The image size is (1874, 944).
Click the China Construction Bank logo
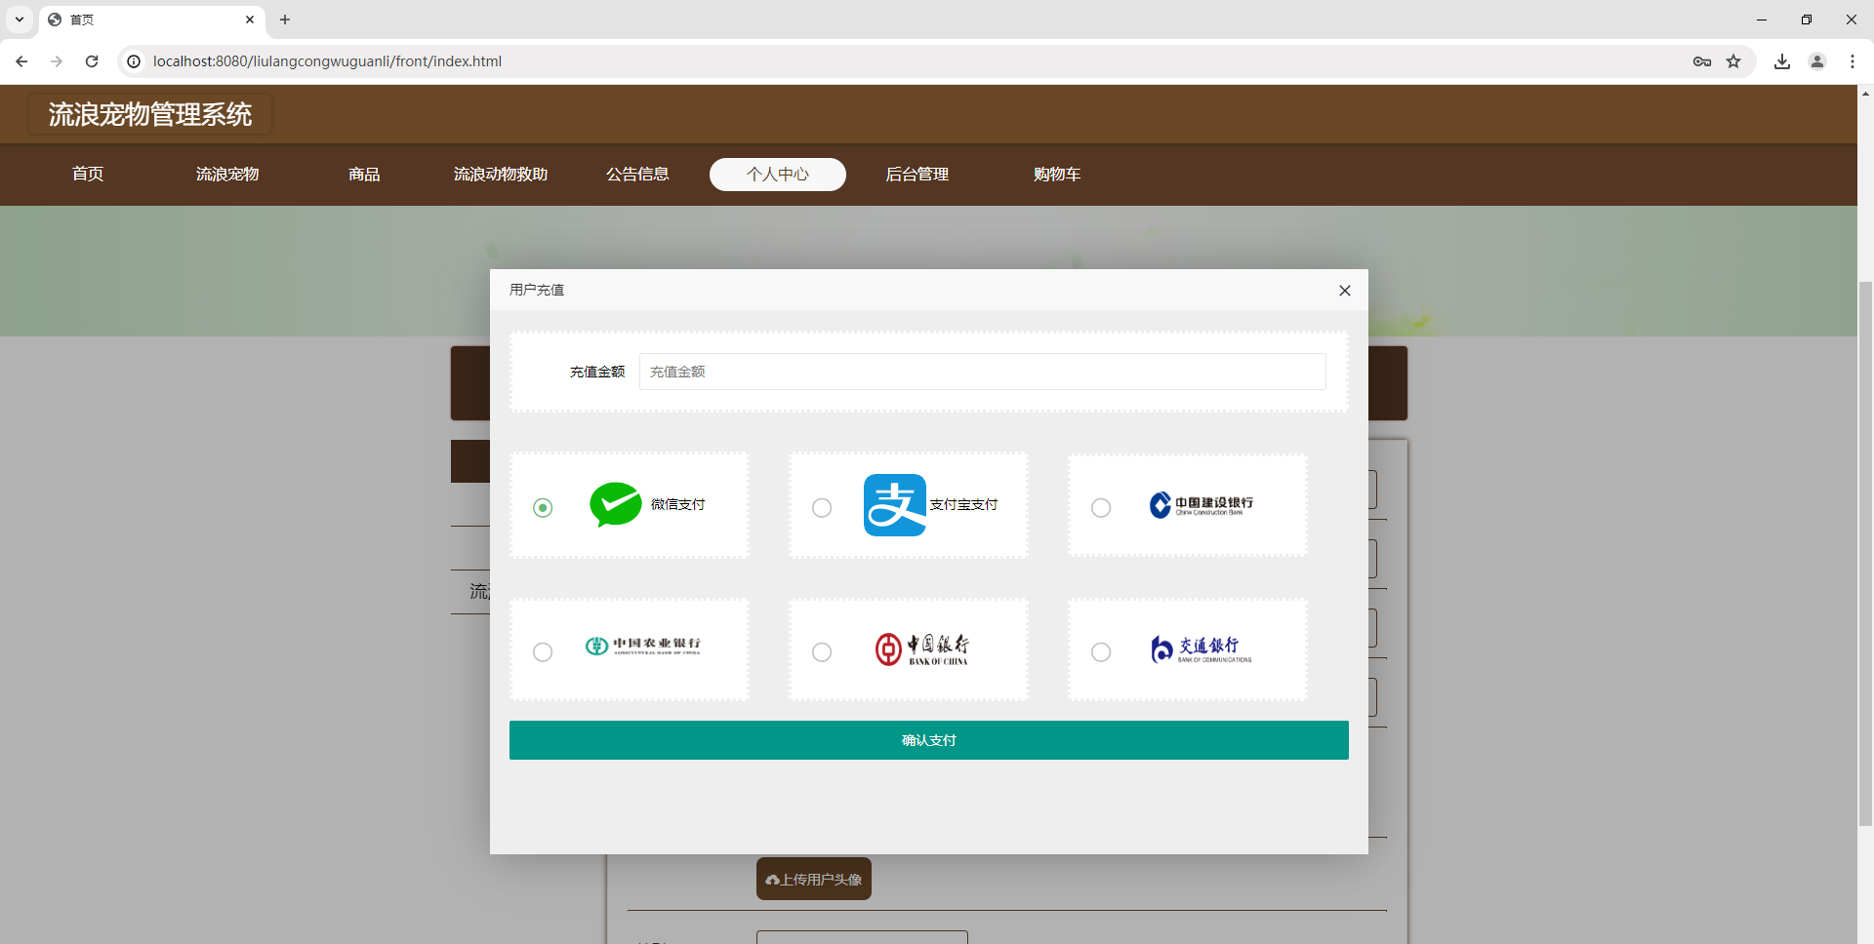pos(1202,505)
